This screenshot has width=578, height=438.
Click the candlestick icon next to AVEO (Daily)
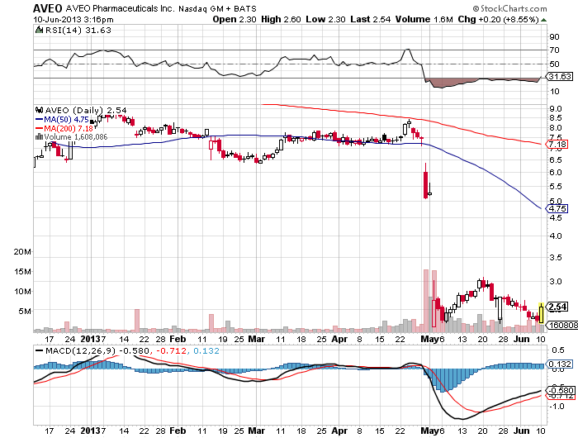tap(40, 110)
